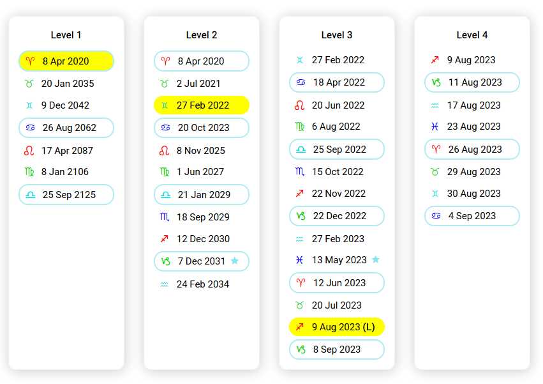Select the 15 Oct 2022 Scorpio row
543x384 pixels.
click(337, 172)
